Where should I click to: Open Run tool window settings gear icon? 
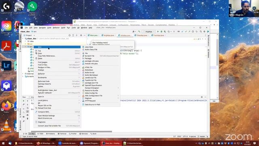202,97
